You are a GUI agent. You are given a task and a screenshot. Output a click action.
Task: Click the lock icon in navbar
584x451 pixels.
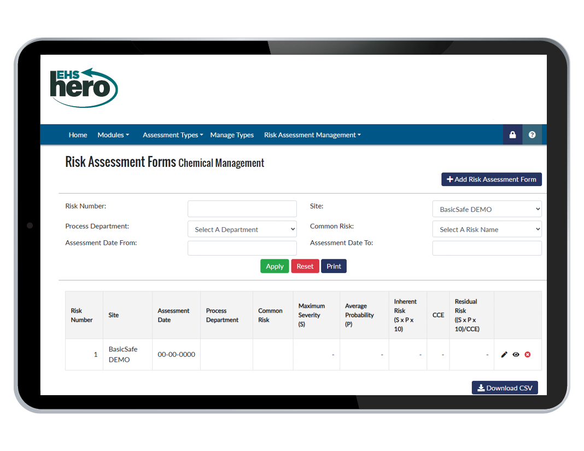click(x=512, y=135)
